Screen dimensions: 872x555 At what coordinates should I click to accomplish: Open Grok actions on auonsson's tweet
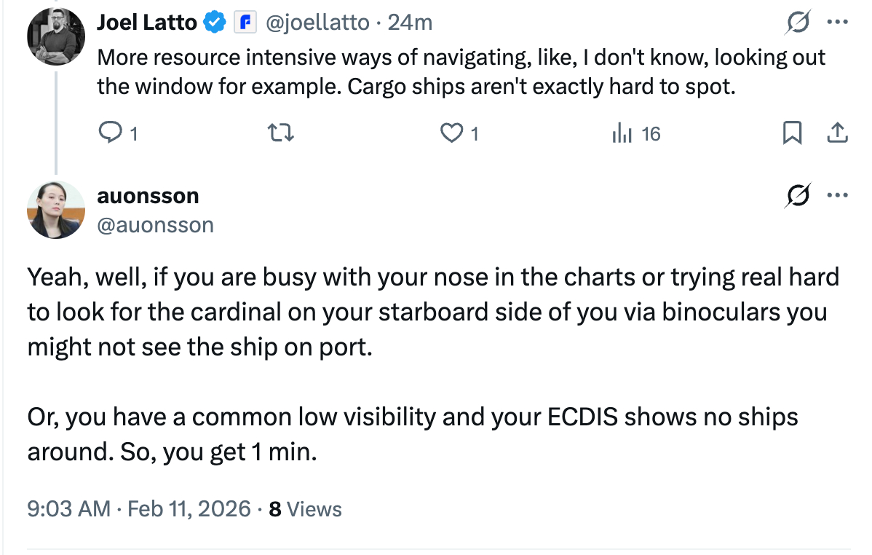click(798, 196)
